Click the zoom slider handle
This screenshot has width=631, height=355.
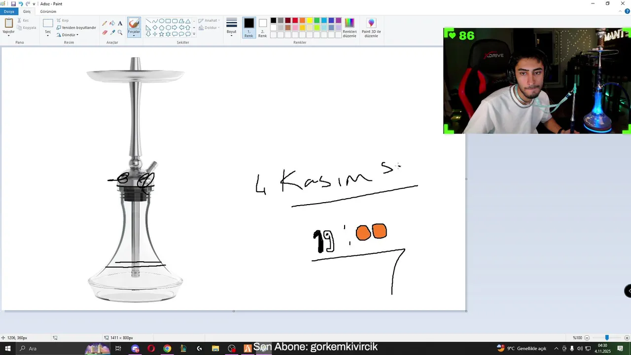607,338
